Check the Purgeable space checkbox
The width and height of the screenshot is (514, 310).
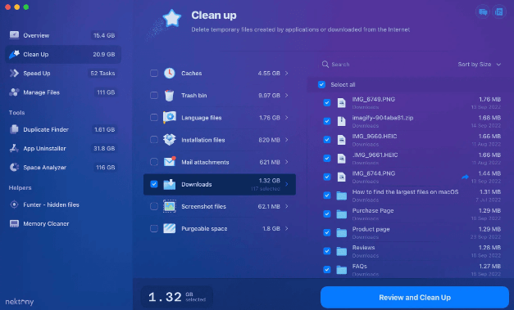click(154, 228)
